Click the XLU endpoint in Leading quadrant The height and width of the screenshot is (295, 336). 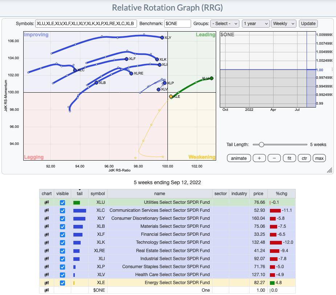211,78
